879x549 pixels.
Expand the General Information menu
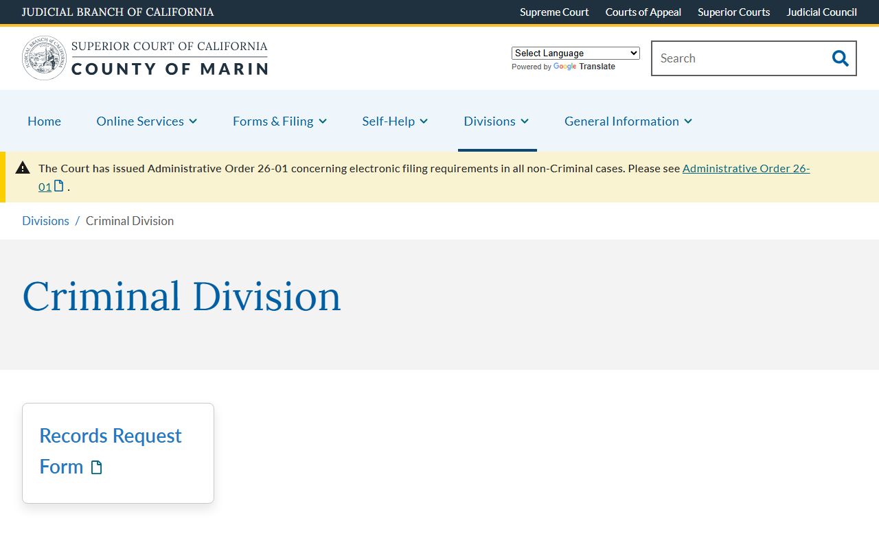pos(628,121)
